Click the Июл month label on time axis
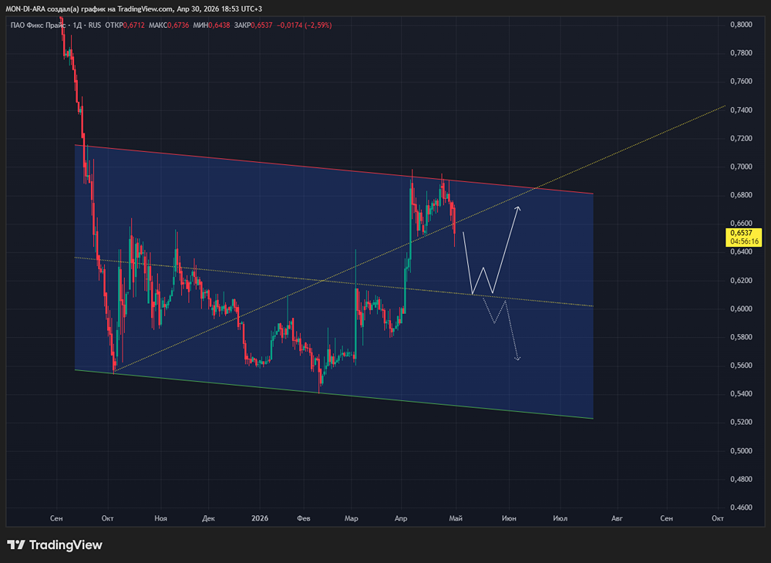This screenshot has width=771, height=563. click(x=560, y=519)
